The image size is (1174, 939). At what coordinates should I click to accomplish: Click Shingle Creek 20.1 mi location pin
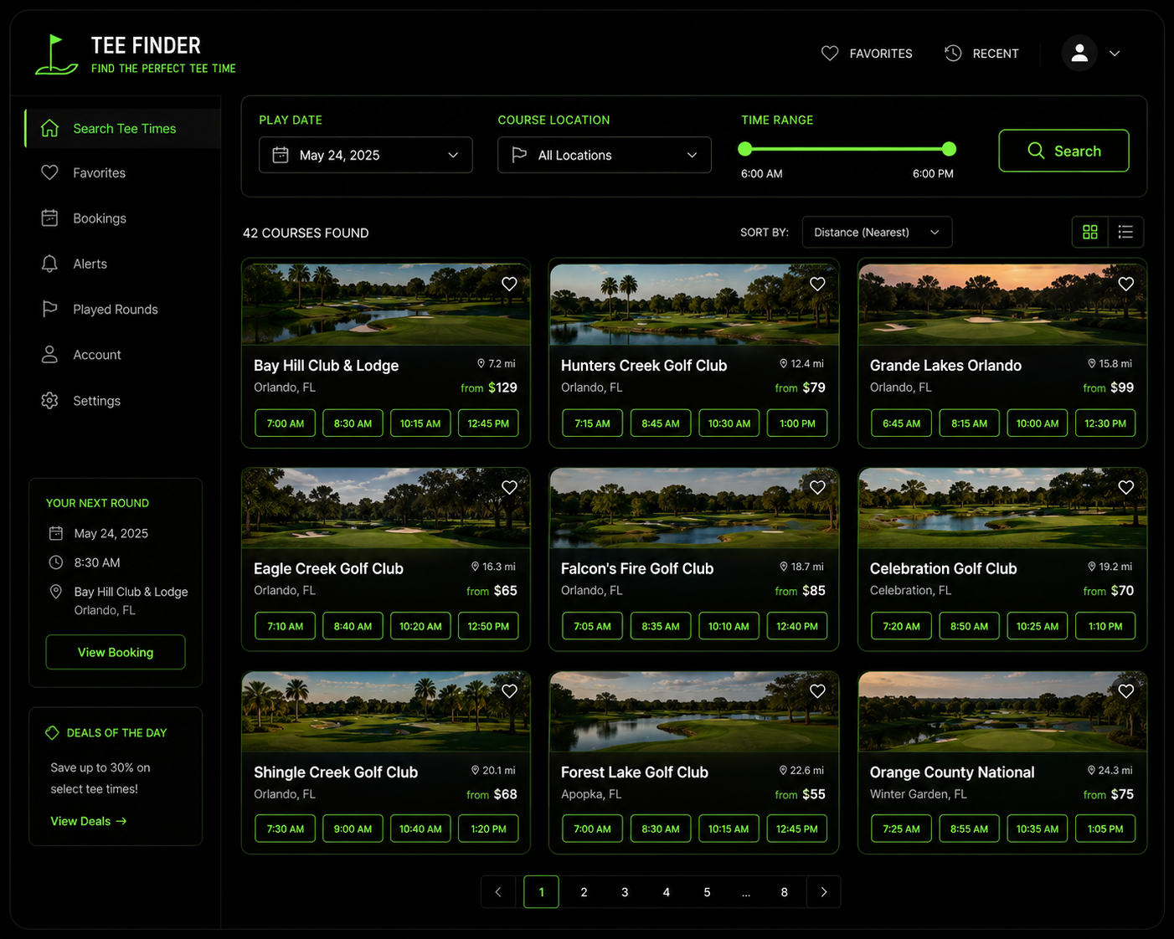tap(475, 770)
